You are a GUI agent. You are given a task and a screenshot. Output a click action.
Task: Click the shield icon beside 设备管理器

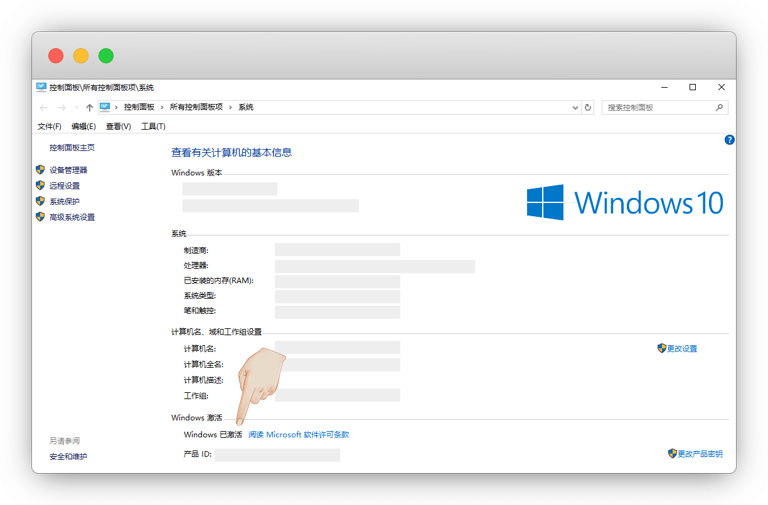pos(41,170)
